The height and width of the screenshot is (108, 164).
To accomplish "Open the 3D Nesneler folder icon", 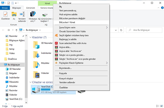I will point(36,45).
